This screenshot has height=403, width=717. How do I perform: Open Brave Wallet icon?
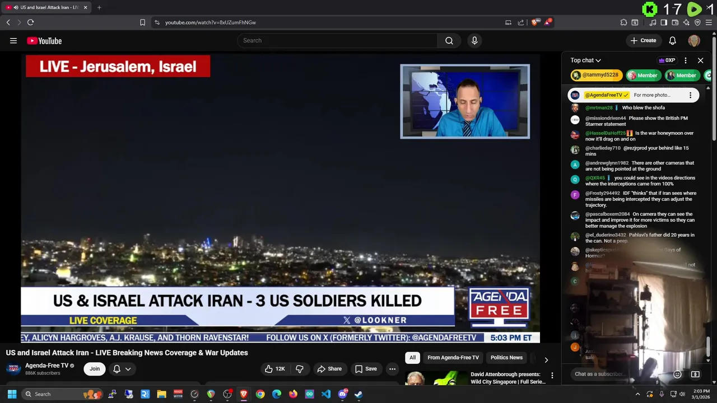675,22
